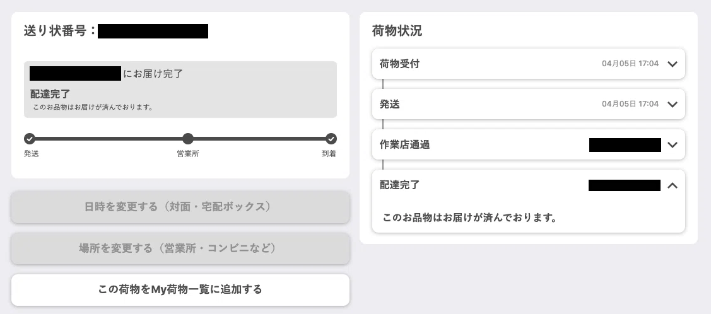
Task: Click 04月05日 17:04 timestamp on 荷物受付
Action: click(x=630, y=64)
